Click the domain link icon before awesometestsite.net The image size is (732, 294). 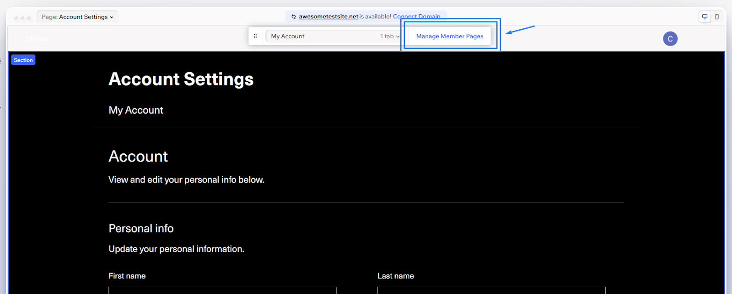click(294, 17)
